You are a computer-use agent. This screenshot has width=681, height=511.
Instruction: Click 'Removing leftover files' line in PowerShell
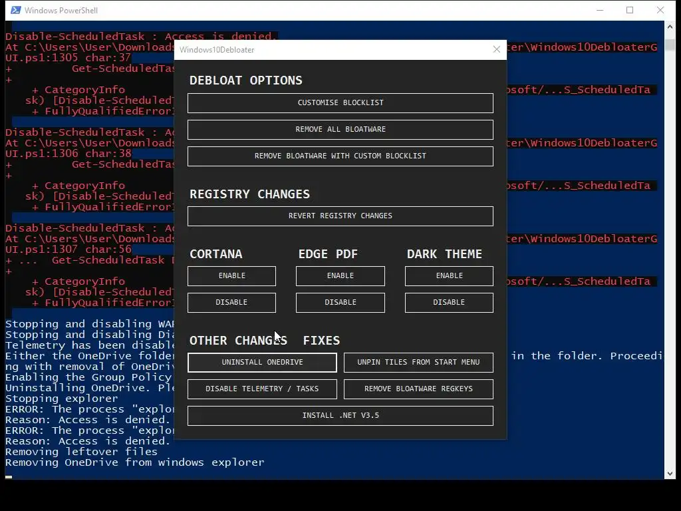pyautogui.click(x=81, y=452)
